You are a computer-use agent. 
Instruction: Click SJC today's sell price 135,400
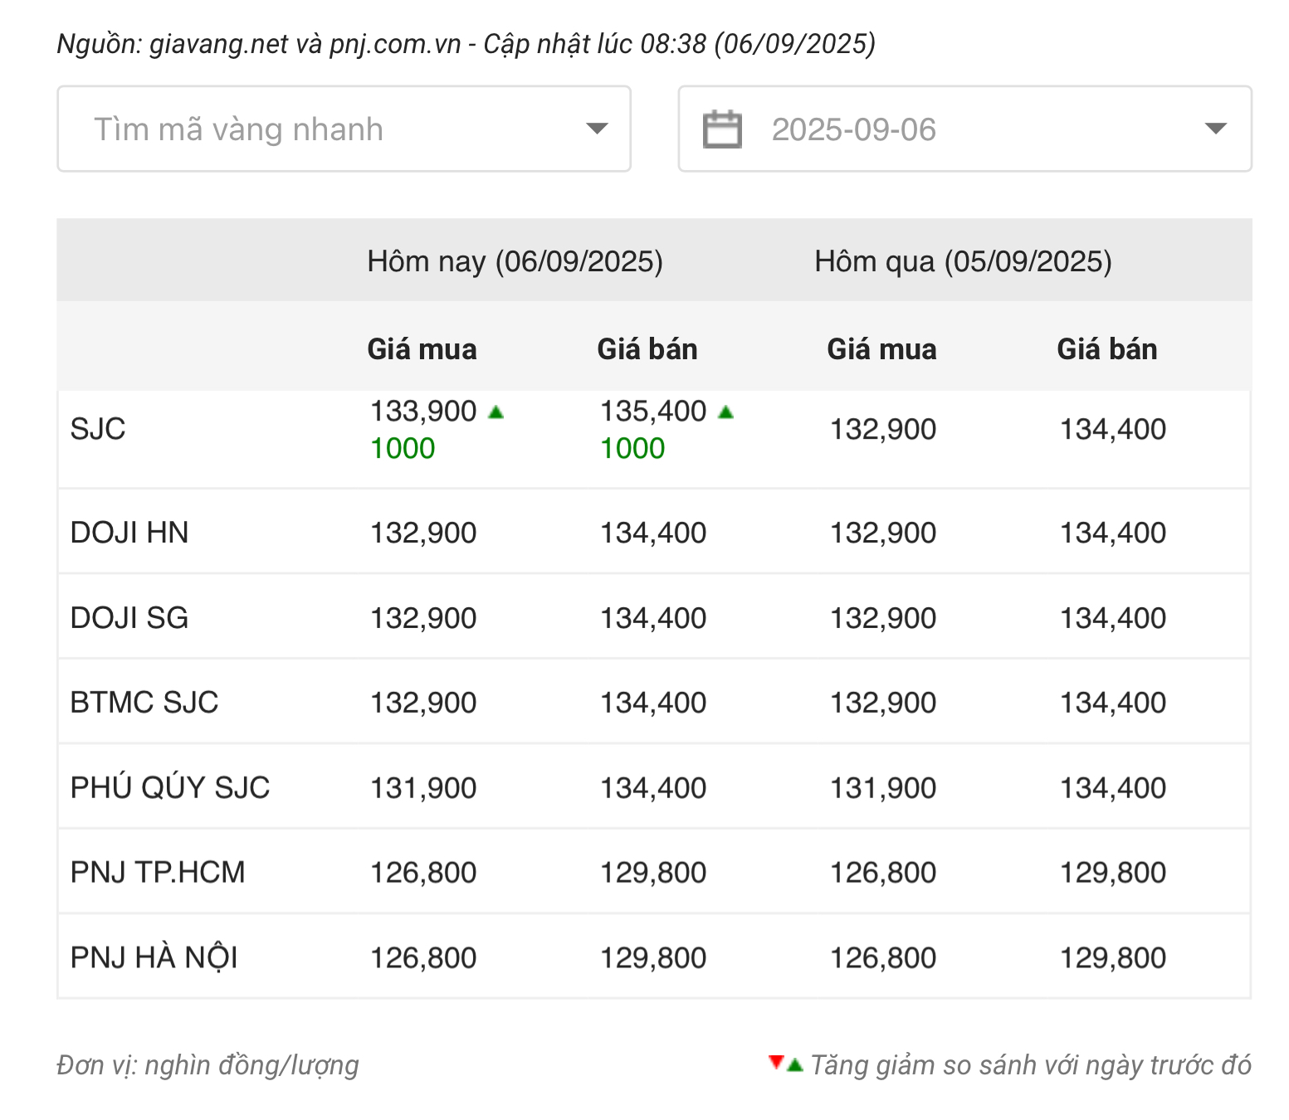pyautogui.click(x=653, y=411)
